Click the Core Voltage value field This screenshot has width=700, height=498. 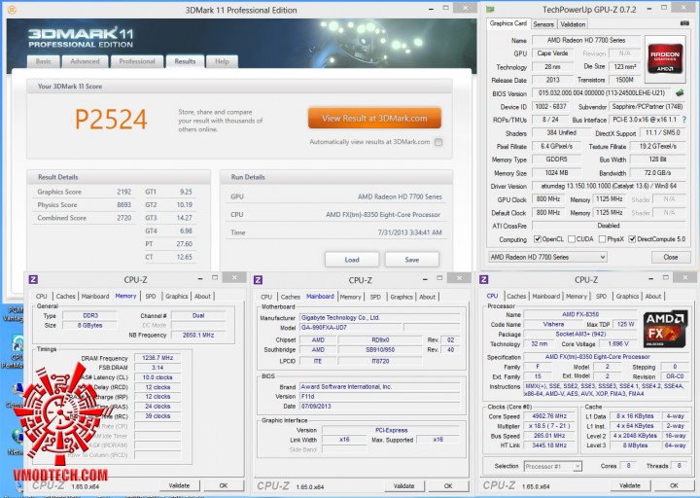tap(618, 344)
